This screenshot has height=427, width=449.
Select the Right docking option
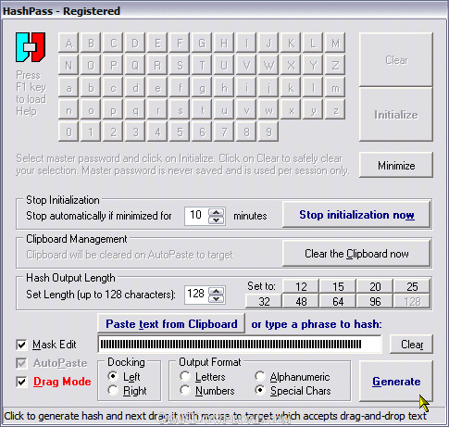tap(113, 391)
